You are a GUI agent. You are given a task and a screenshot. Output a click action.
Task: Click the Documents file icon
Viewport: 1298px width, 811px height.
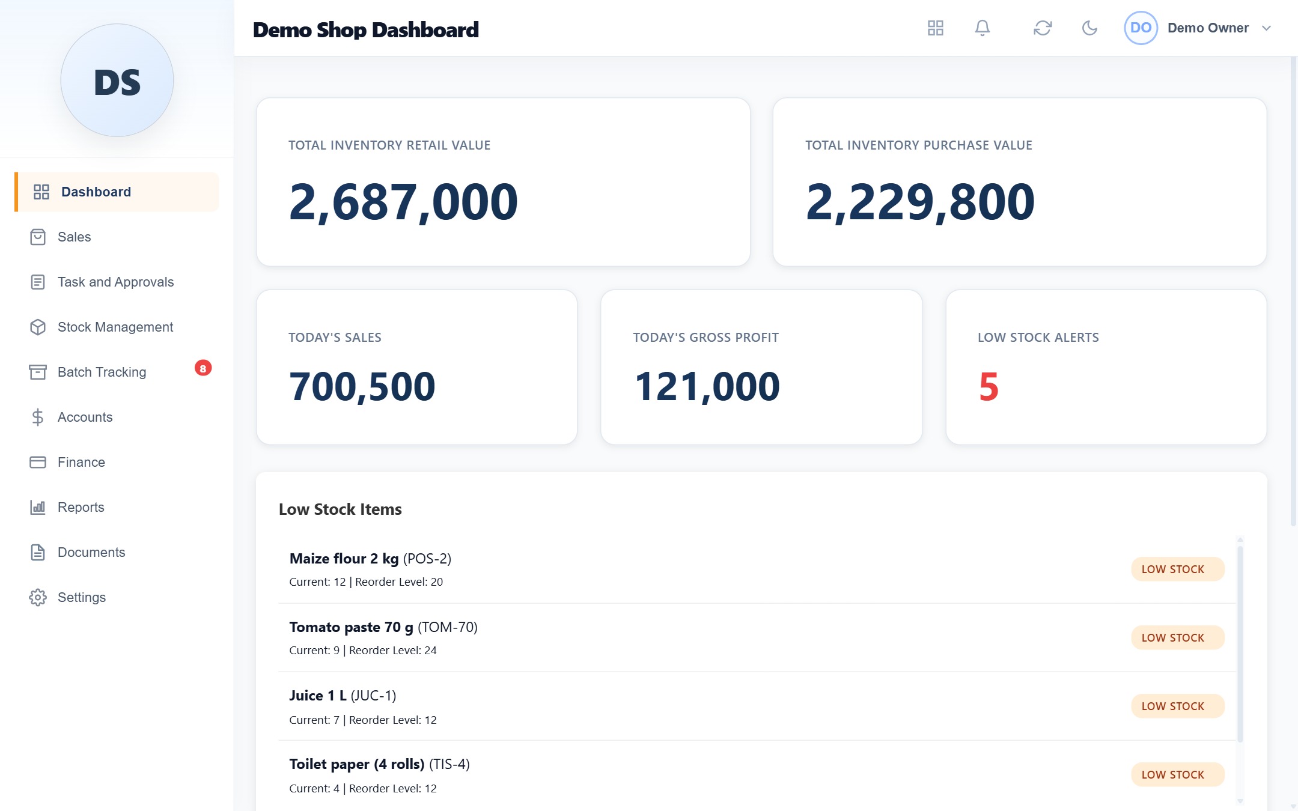[x=38, y=552]
